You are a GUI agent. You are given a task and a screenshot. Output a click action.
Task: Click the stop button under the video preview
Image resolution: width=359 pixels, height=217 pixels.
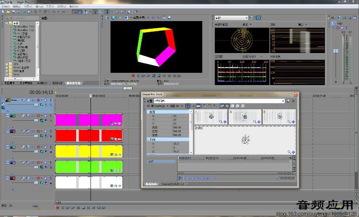pos(159,76)
